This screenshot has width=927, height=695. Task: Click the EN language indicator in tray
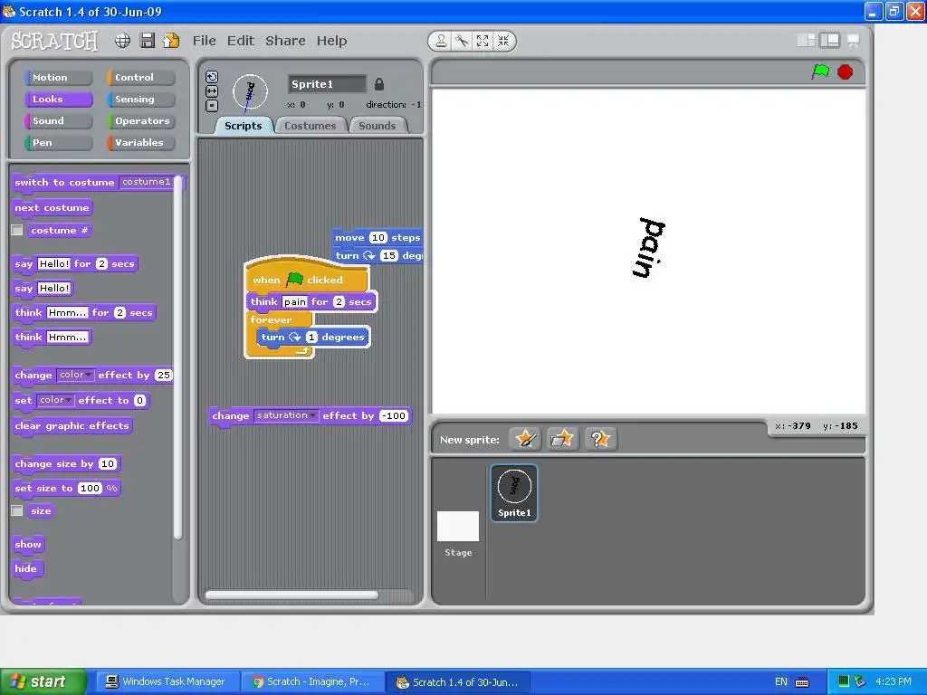780,681
